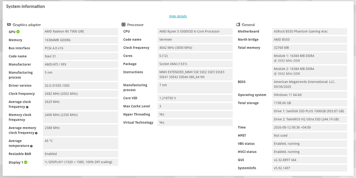The width and height of the screenshot is (356, 178).
Task: Click the 2026-08-12 00:36 time value
Action: [x=310, y=127]
